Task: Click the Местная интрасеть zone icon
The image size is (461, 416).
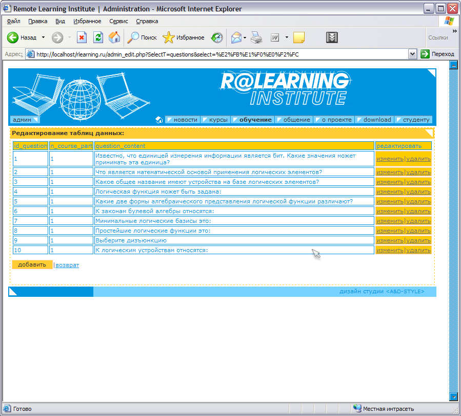Action: [x=357, y=408]
